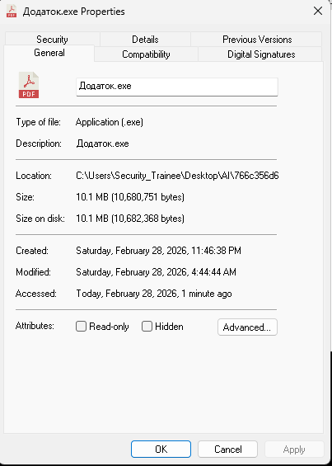This screenshot has width=332, height=466.
Task: Click the Type of file value
Action: click(x=110, y=122)
